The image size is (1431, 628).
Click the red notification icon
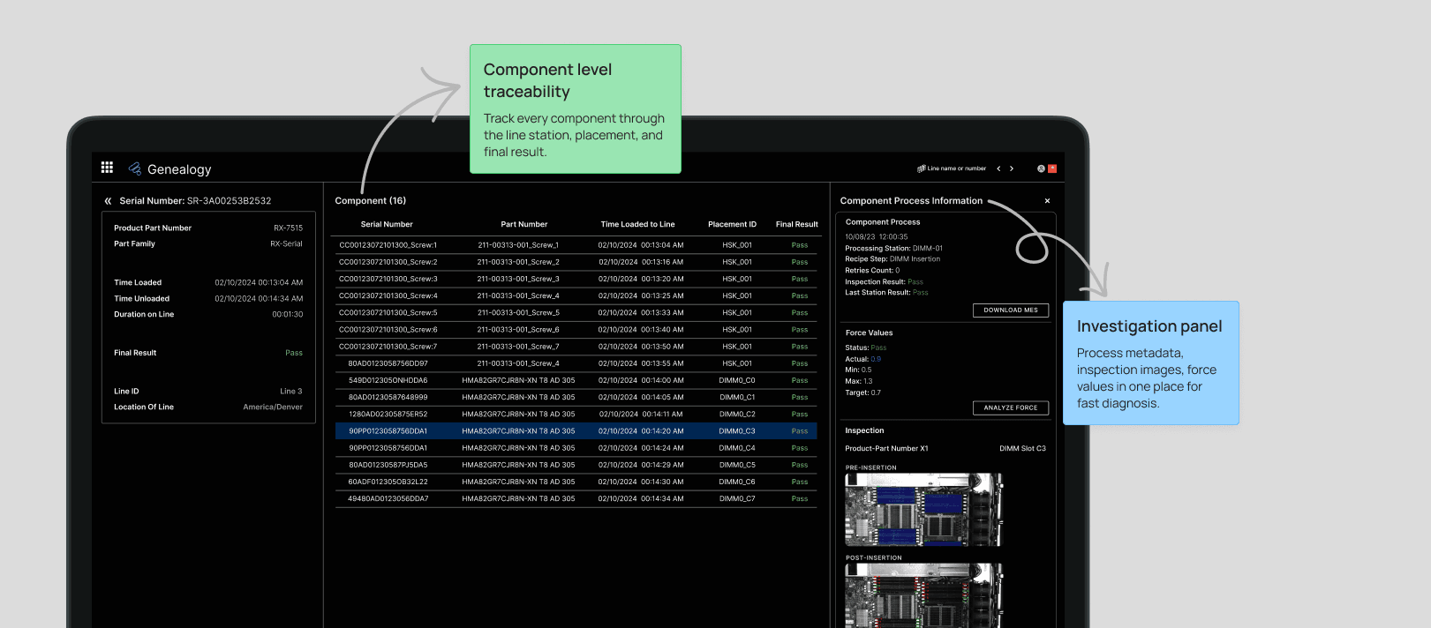[x=1052, y=168]
